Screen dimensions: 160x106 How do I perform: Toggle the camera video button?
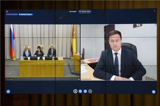tap(85, 91)
